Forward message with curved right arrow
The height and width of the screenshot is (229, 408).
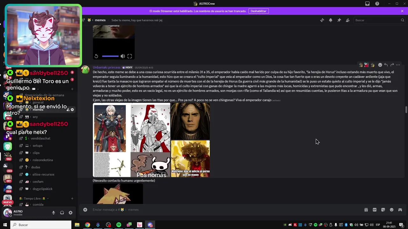click(x=392, y=65)
